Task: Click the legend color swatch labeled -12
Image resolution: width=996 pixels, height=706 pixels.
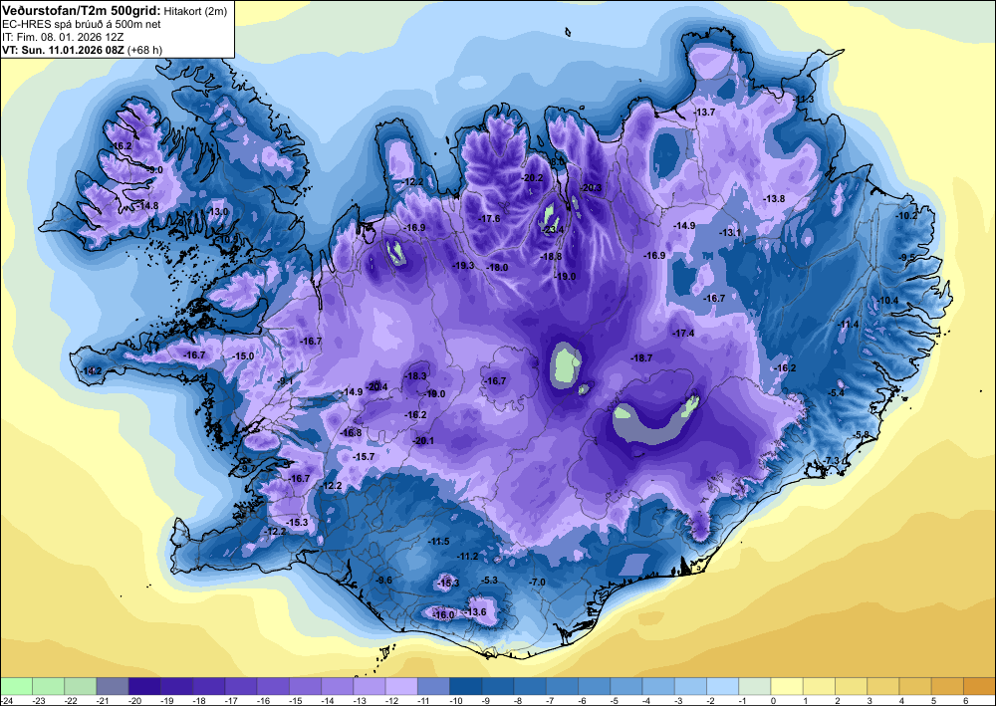Action: point(401,686)
